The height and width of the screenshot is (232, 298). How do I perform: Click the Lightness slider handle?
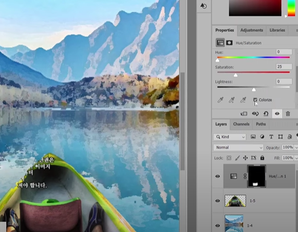254,89
